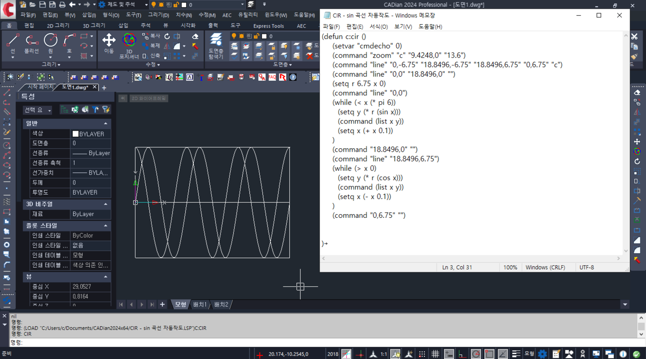Open the 선택 요 selection dropdown
The height and width of the screenshot is (359, 646).
tap(38, 110)
